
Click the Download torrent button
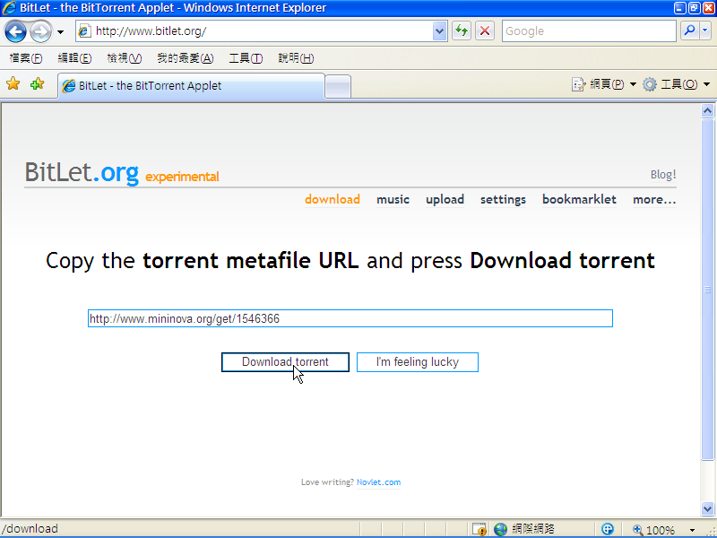click(x=285, y=362)
